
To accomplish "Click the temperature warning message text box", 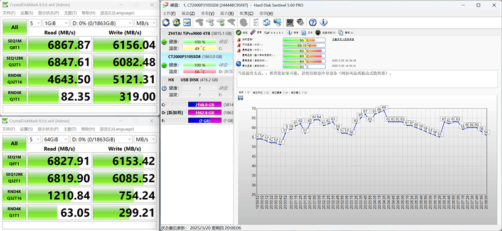I will point(366,79).
